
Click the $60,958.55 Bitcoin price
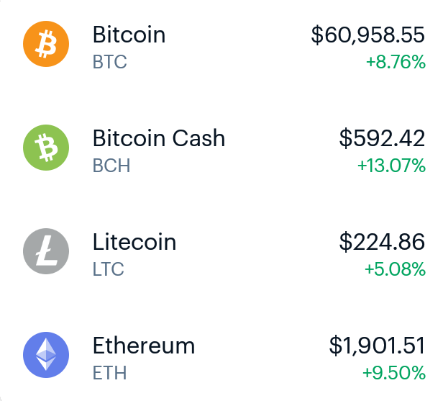(368, 35)
